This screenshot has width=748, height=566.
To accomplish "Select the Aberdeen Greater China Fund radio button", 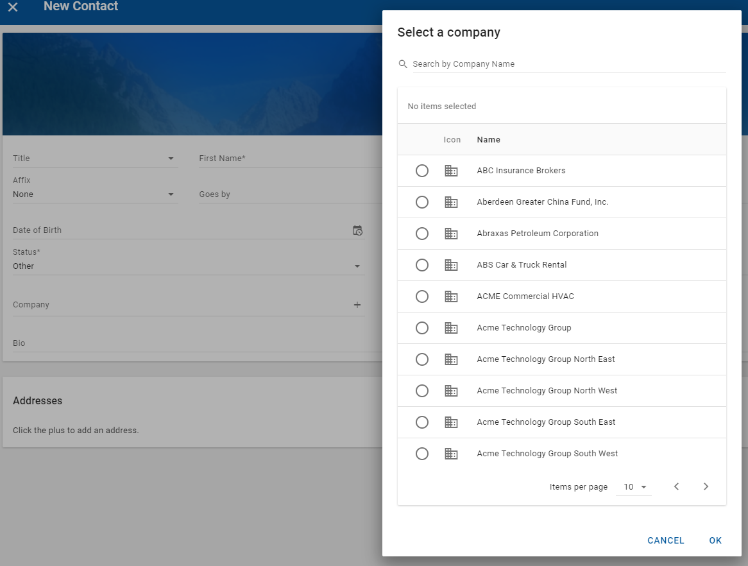I will tap(422, 202).
